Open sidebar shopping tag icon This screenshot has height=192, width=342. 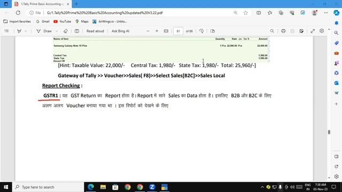[x=336, y=43]
